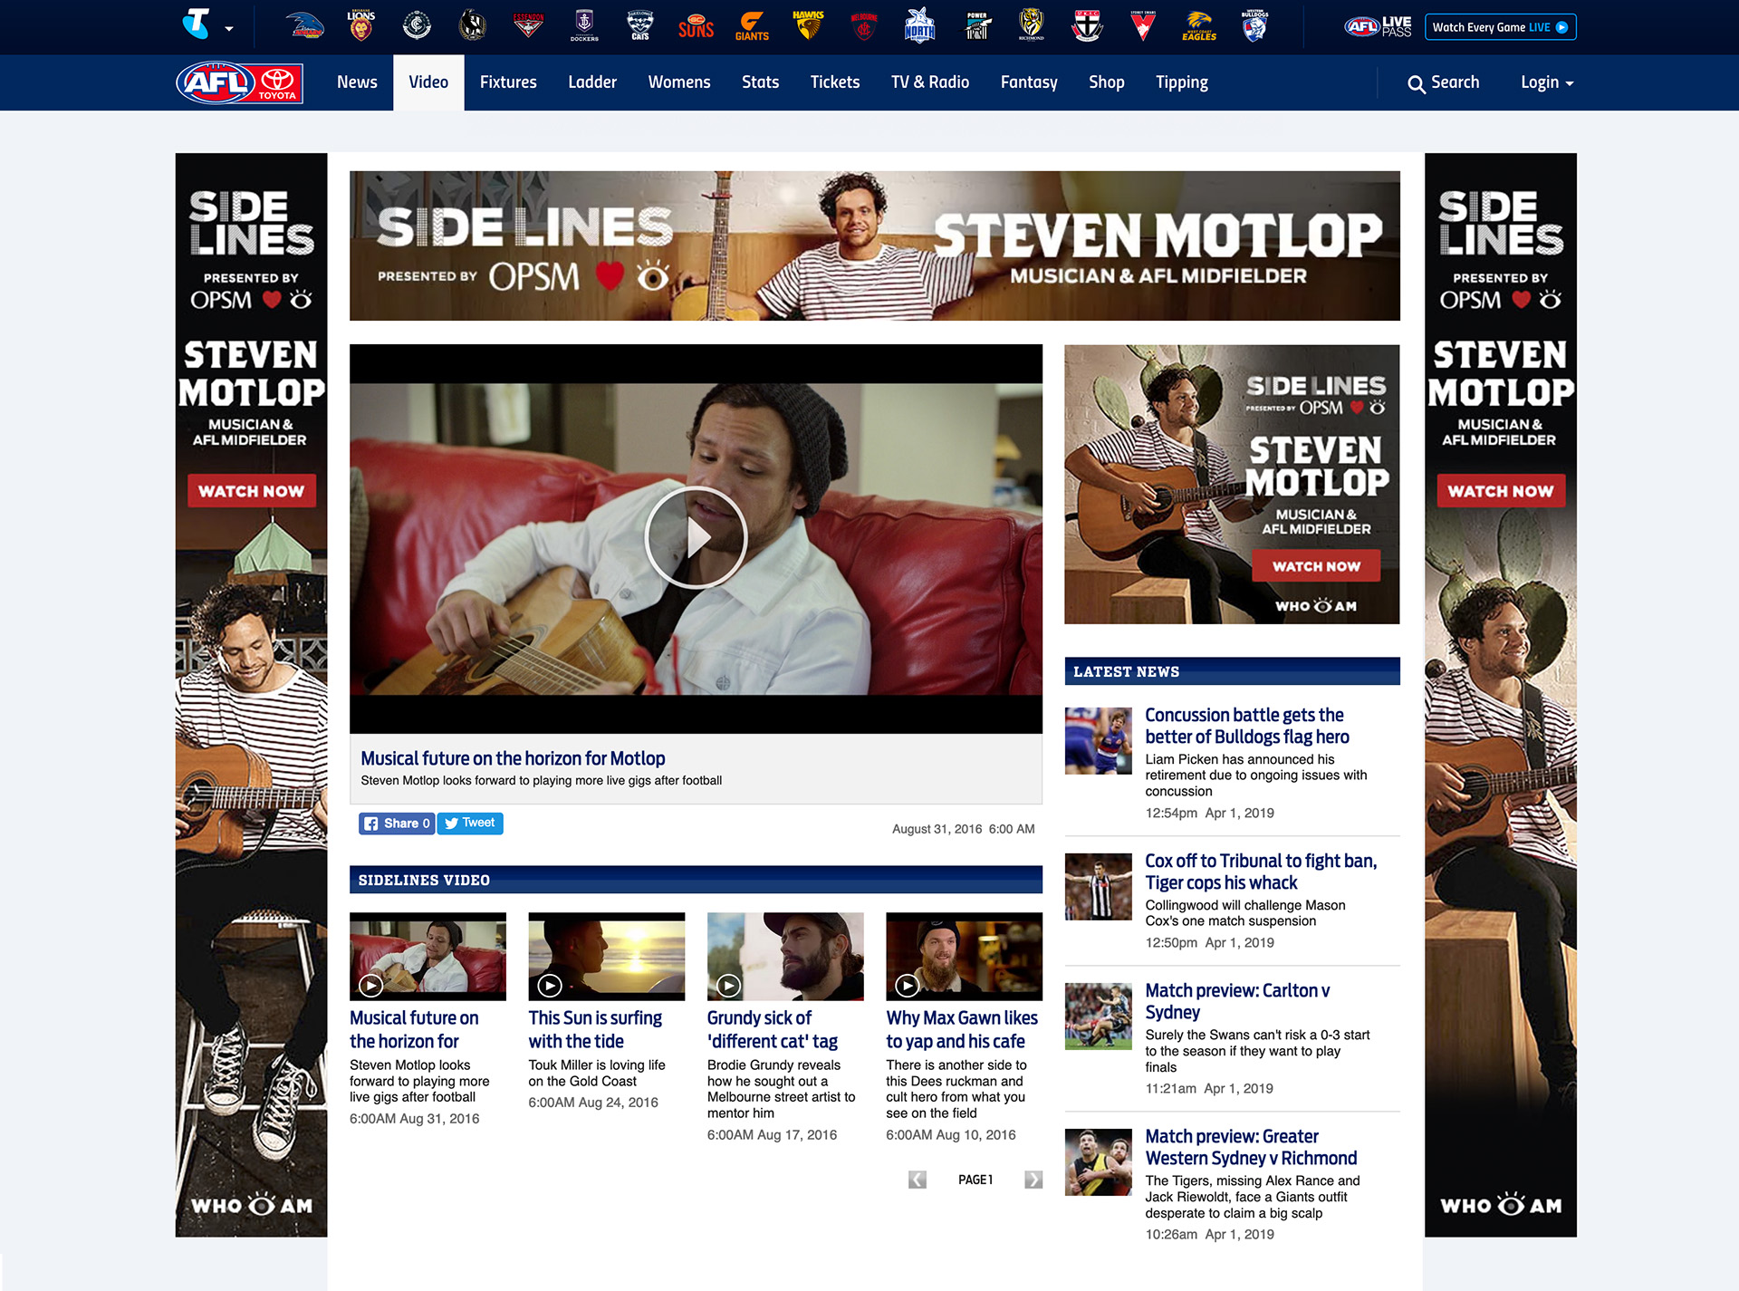This screenshot has width=1739, height=1291.
Task: Open the Stats menu item
Action: [760, 82]
